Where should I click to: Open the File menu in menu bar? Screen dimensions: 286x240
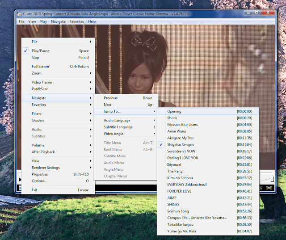point(21,21)
